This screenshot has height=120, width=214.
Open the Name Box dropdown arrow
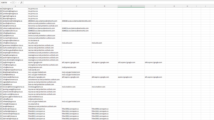[11, 3]
